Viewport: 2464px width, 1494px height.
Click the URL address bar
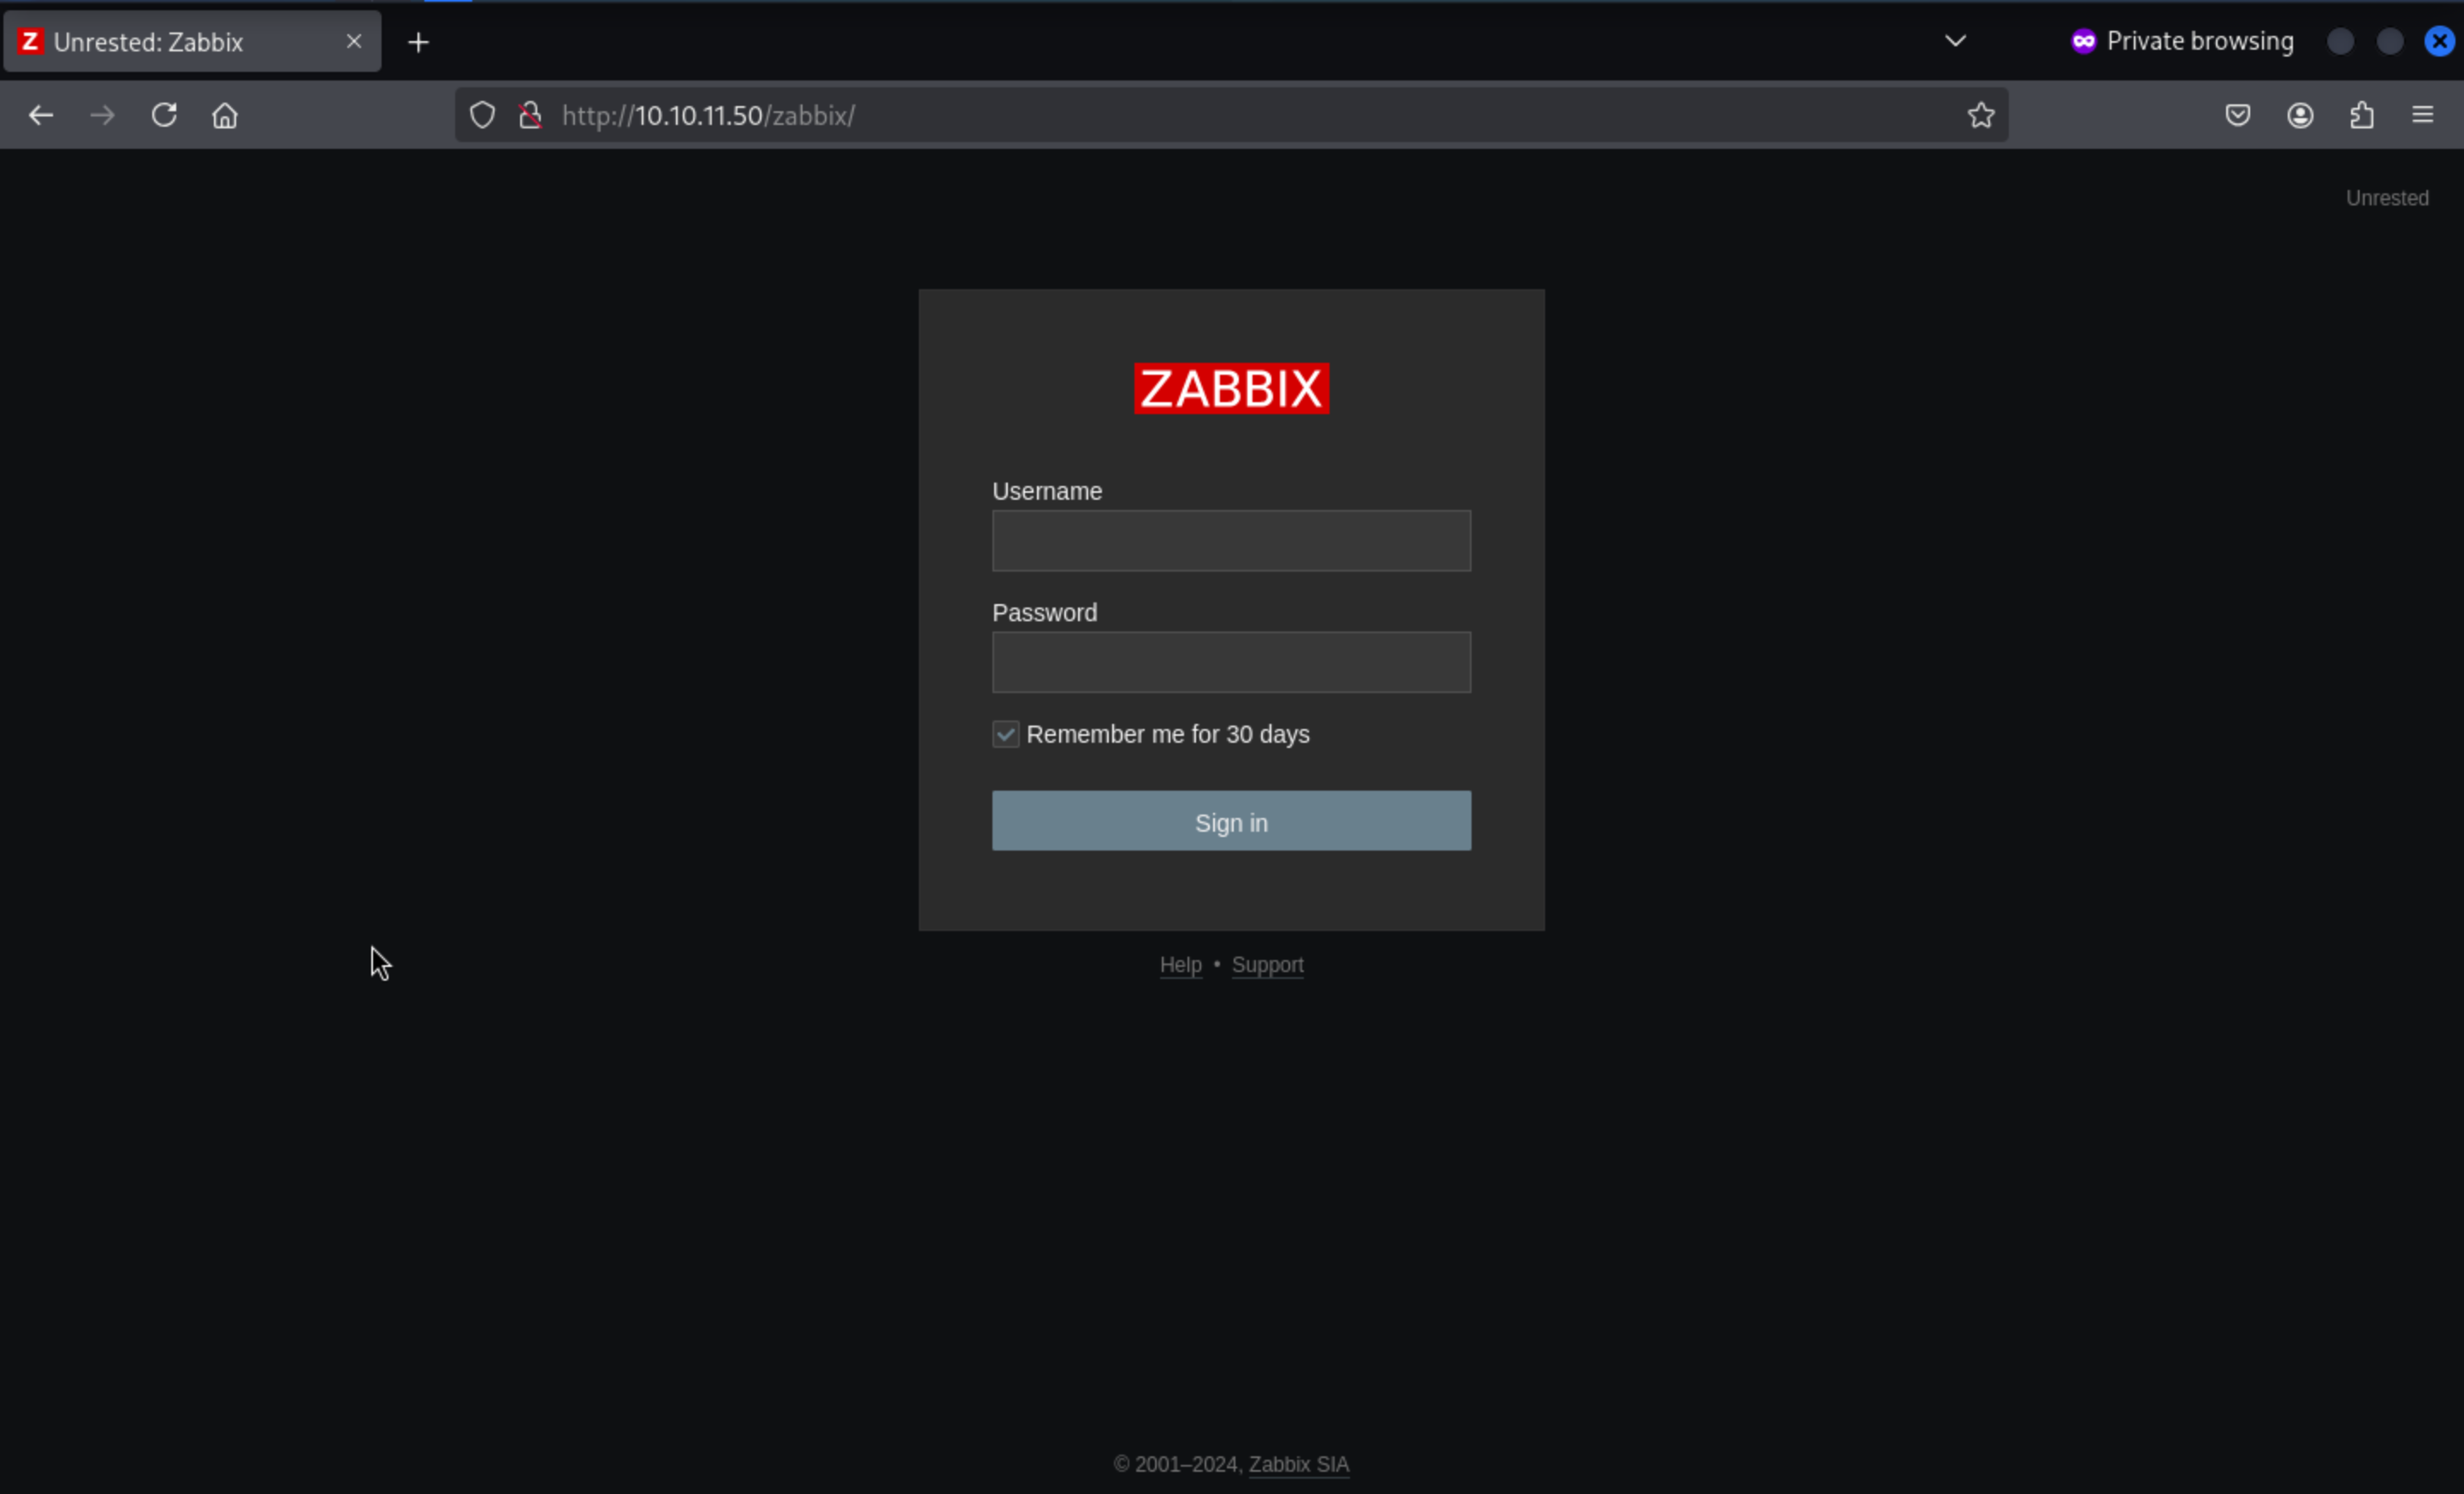pos(1230,115)
